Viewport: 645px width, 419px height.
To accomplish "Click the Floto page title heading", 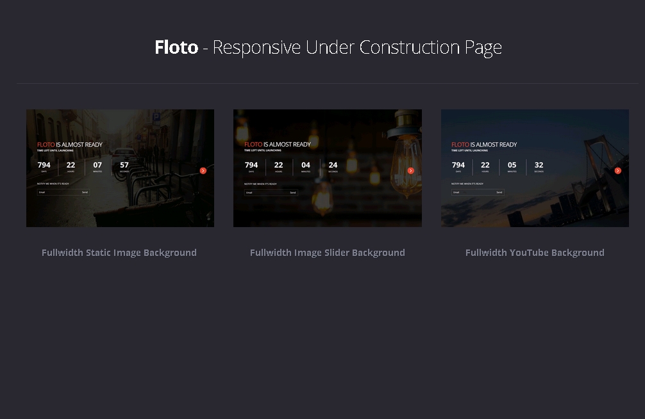I will 328,47.
